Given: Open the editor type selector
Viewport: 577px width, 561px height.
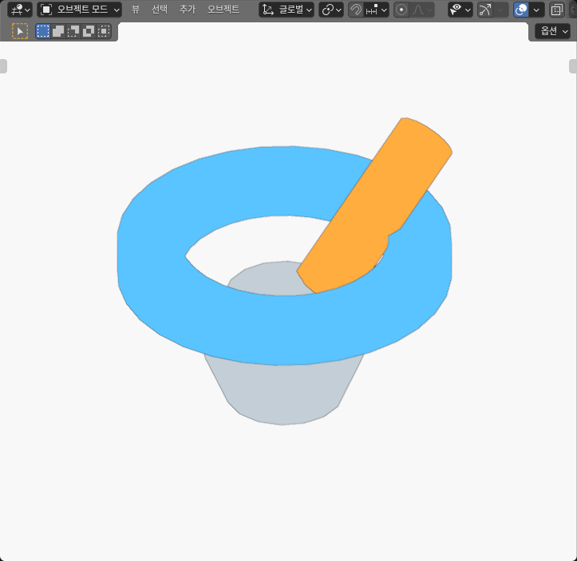Looking at the screenshot, I should (x=20, y=10).
